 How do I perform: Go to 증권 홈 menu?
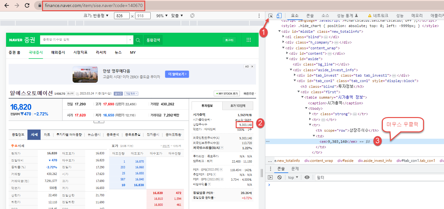(x=14, y=52)
